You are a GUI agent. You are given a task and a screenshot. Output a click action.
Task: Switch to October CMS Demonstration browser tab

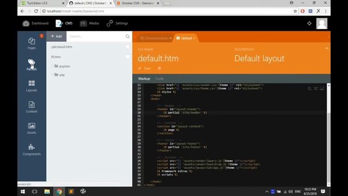tap(138, 3)
